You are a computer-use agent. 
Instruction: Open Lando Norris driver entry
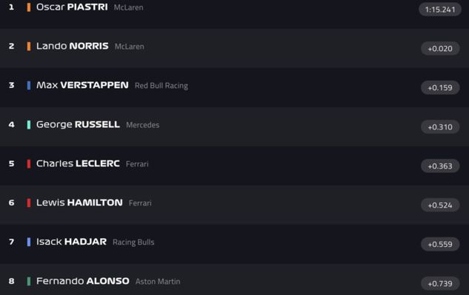pos(234,48)
